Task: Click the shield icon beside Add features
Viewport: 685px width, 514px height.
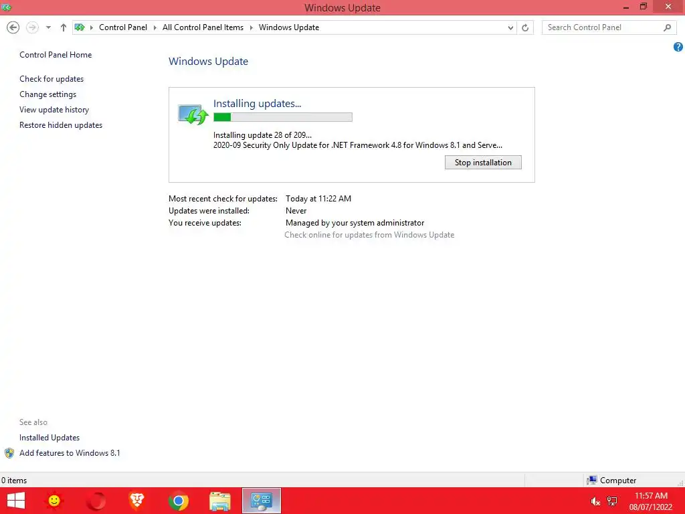Action: (9, 453)
